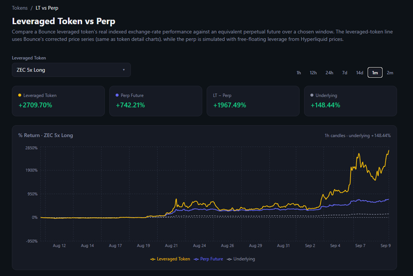Click the Aug 12 x-axis label
The height and width of the screenshot is (276, 413).
[x=60, y=246]
